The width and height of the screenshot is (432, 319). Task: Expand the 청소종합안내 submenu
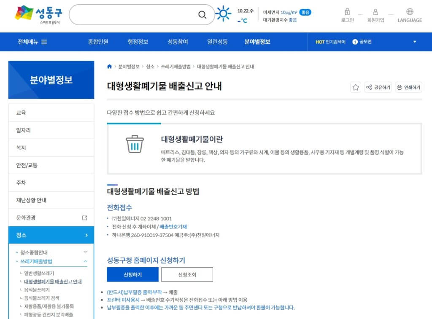(85, 252)
